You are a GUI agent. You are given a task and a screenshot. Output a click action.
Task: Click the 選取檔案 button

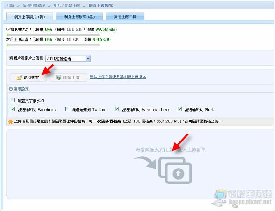point(28,77)
